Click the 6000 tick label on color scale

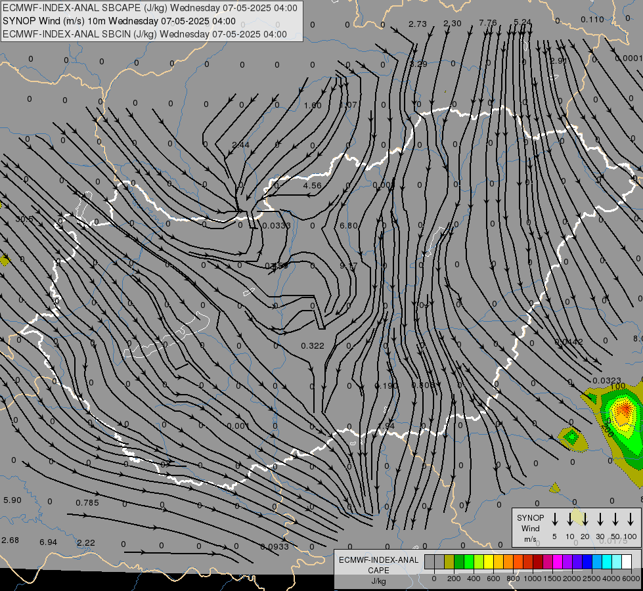tap(631, 579)
